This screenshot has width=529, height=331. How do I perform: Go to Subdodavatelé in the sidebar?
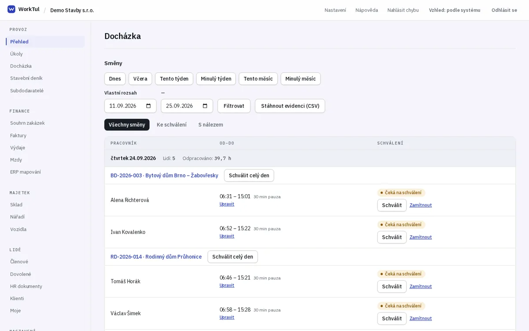pos(45,90)
